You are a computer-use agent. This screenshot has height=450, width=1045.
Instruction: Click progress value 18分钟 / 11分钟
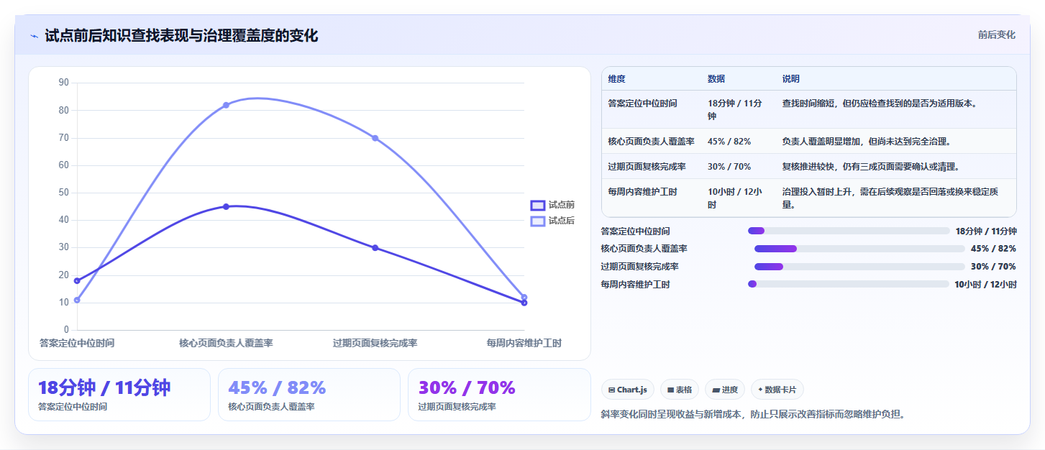click(986, 231)
